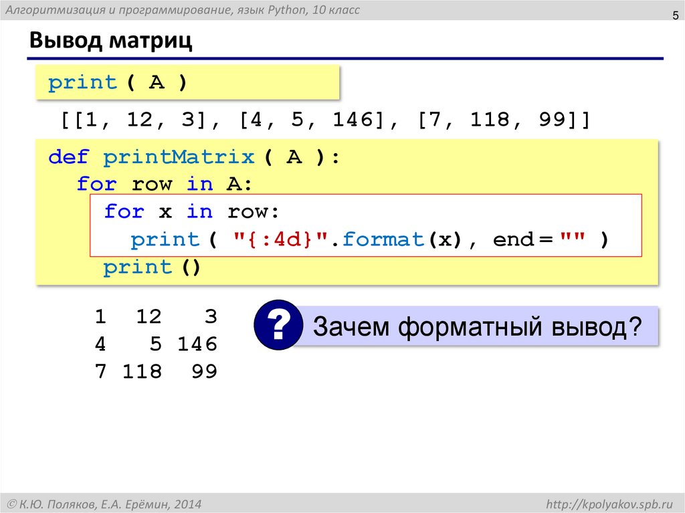Screen dimensions: 685x513
Task: Click matrix output row '4 5 146'
Action: click(156, 344)
